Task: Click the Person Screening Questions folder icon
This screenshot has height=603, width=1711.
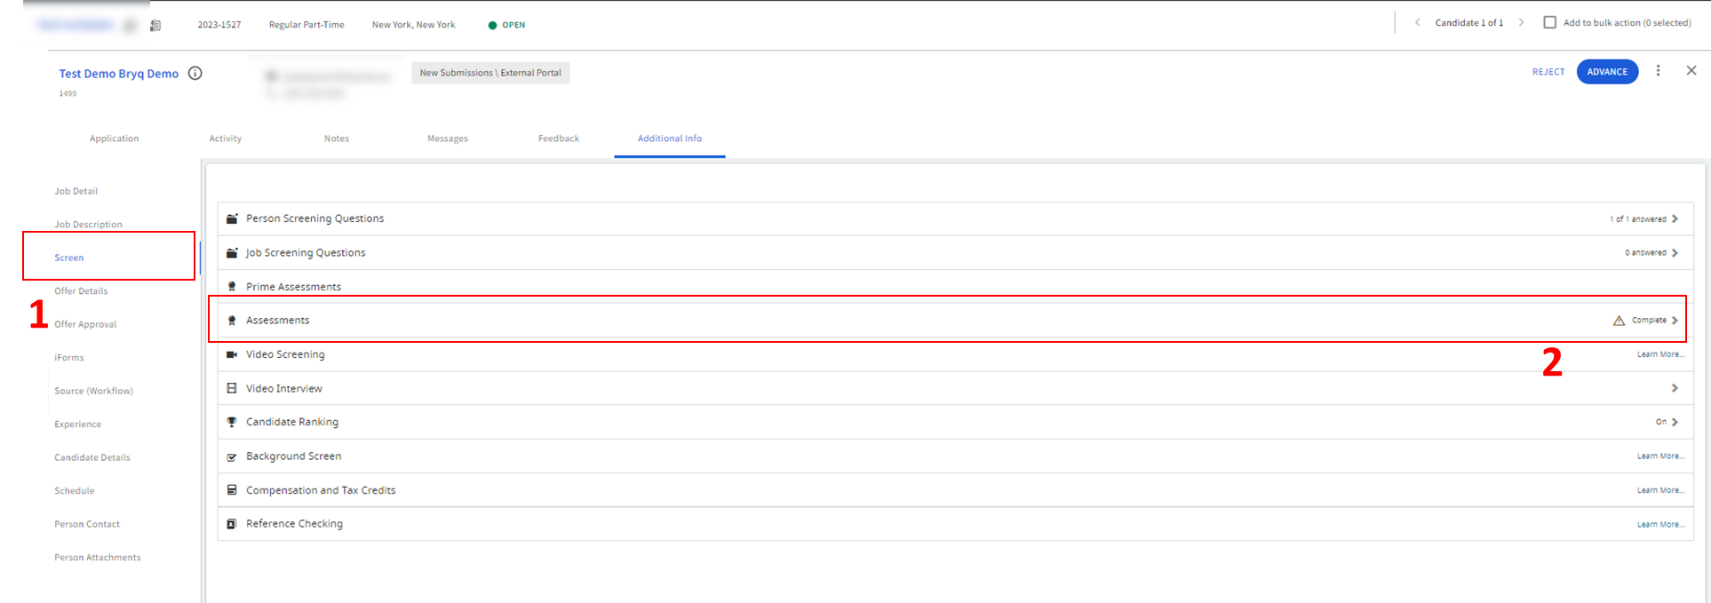Action: pos(232,218)
